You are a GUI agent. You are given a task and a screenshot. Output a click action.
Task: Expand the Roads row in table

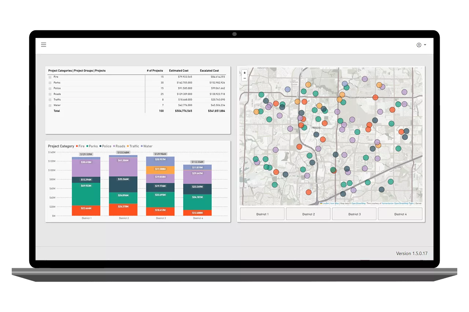[x=50, y=94]
